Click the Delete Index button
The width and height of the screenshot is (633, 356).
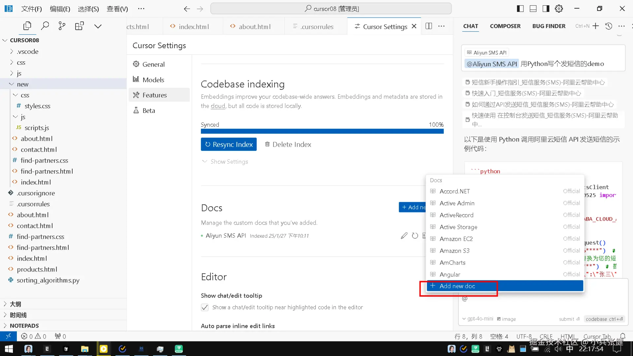click(288, 144)
